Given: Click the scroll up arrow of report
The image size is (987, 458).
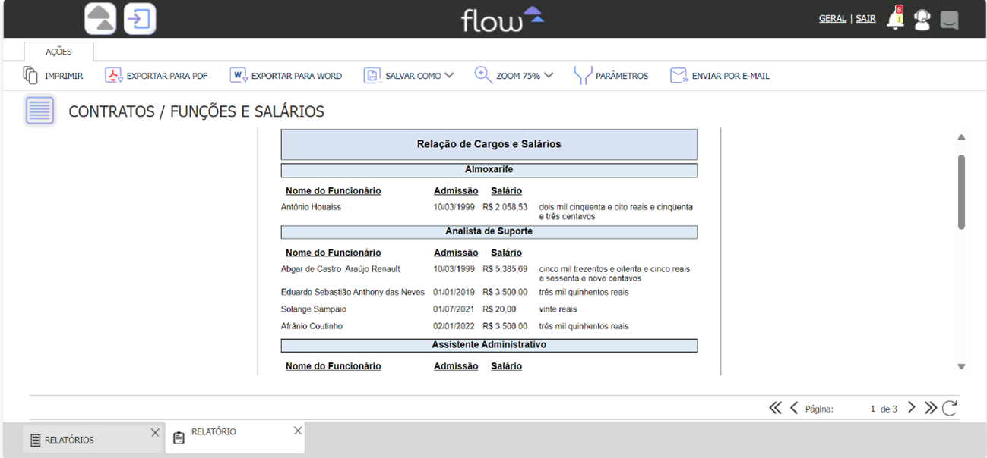Looking at the screenshot, I should [x=961, y=137].
